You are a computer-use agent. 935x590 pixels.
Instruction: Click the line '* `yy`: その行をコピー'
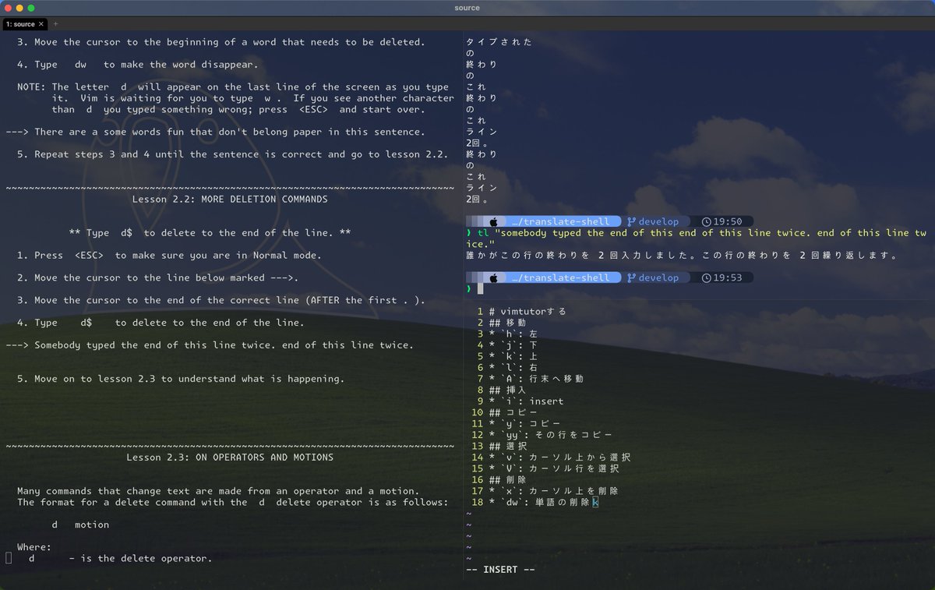tap(551, 435)
